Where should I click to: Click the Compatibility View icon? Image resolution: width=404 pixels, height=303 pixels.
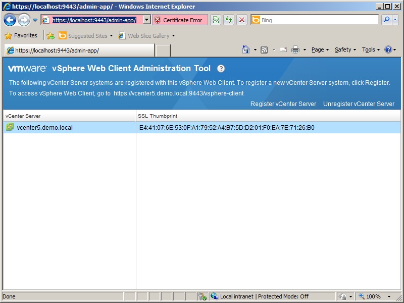coord(216,20)
